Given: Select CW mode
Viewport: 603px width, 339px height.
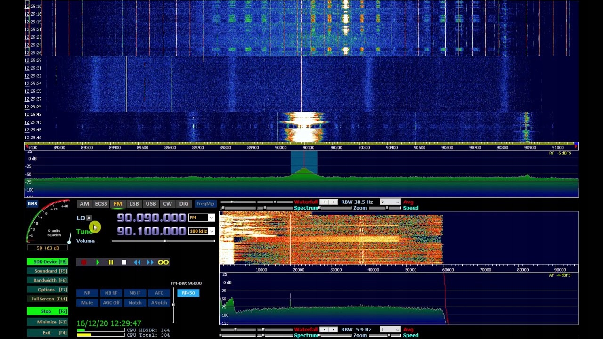Looking at the screenshot, I should 167,204.
